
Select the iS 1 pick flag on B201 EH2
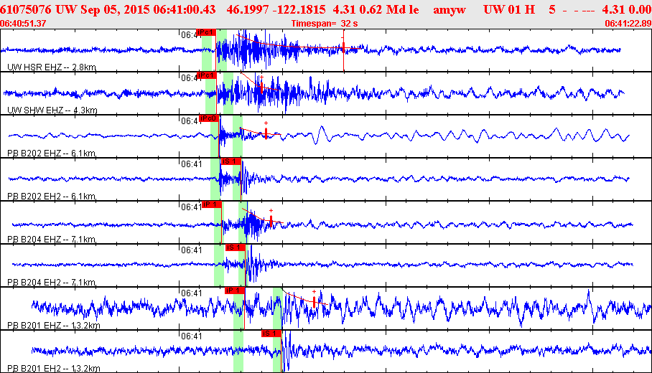tap(269, 334)
